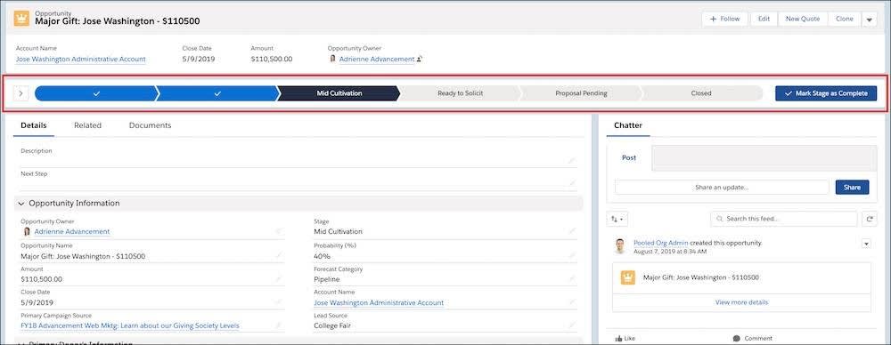
Task: Click change owner icon beside header Adrienne Advancement
Action: tap(420, 59)
